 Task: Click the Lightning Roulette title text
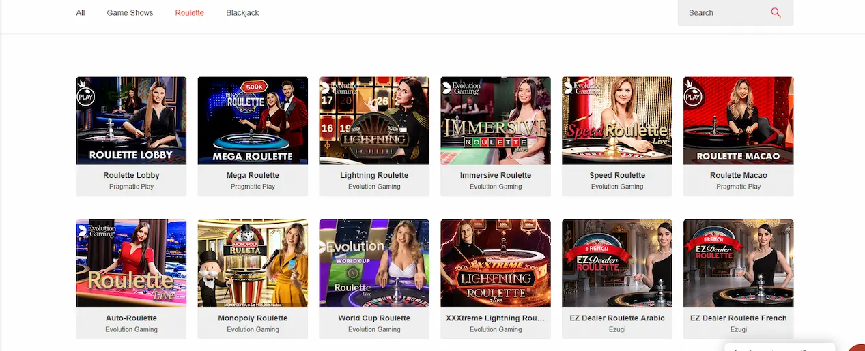(374, 175)
